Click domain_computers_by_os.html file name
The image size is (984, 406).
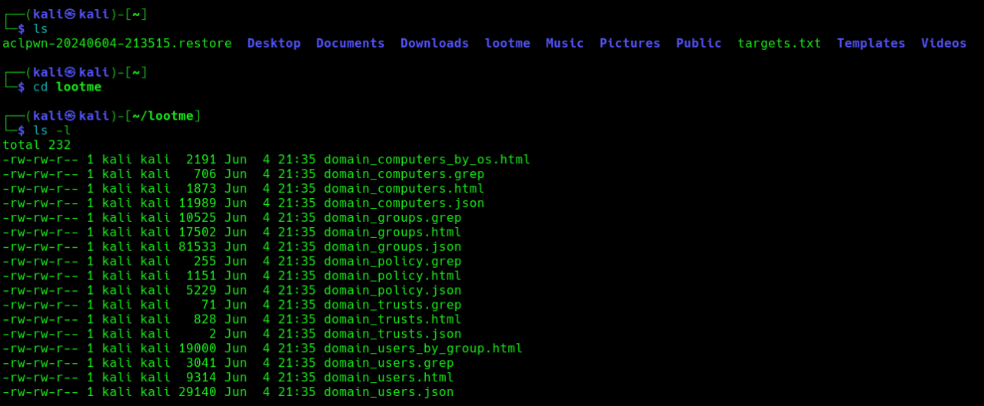(x=427, y=160)
